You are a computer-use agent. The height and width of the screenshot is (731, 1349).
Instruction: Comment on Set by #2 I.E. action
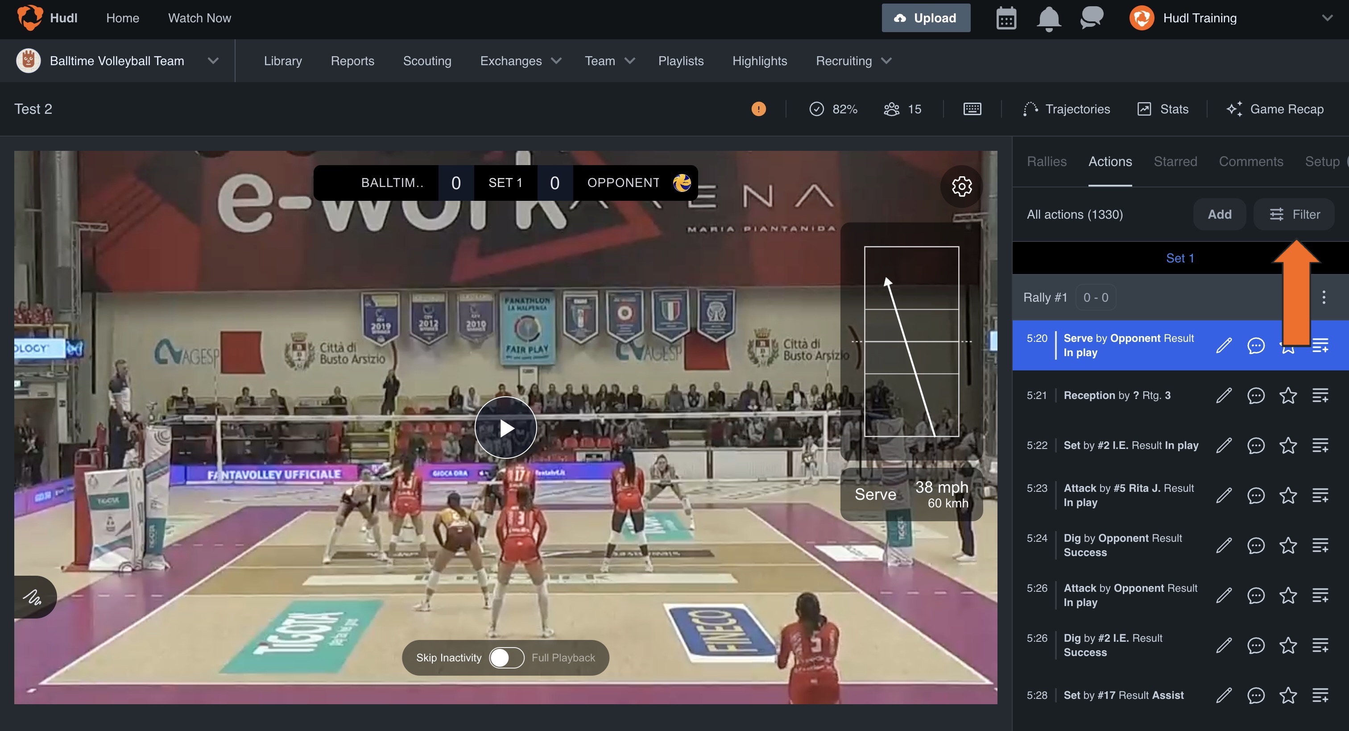(x=1256, y=445)
